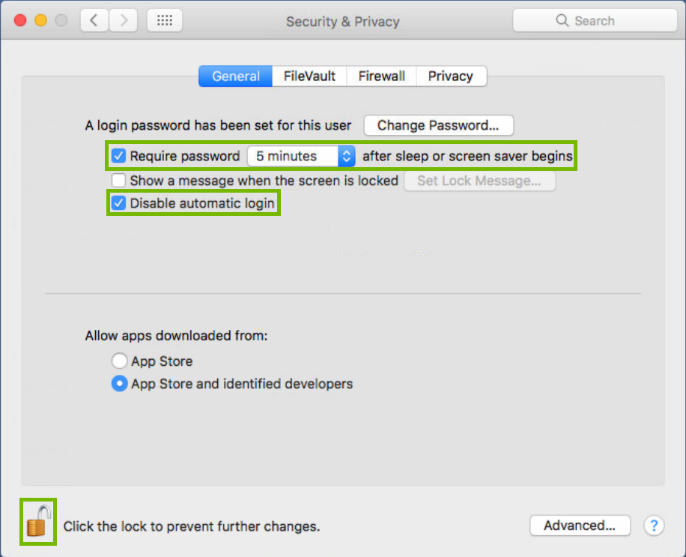Uncheck Require password after sleep
Viewport: 686px width, 557px height.
coord(118,156)
